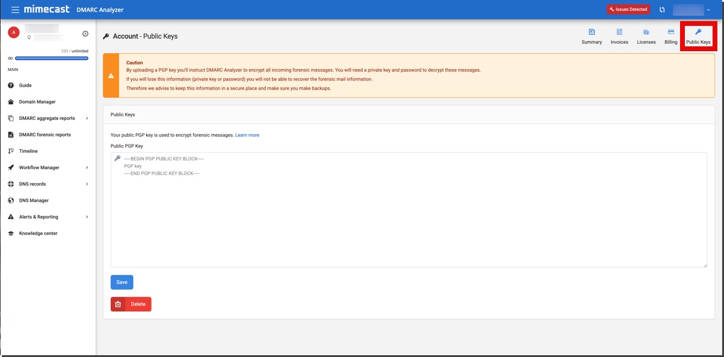This screenshot has width=724, height=357.
Task: Switch to the Summary tab
Action: (x=592, y=36)
